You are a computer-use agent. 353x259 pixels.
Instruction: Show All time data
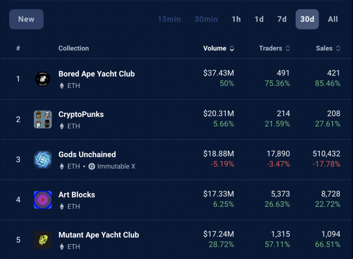333,19
